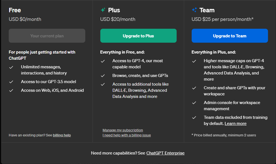This screenshot has width=276, height=164.
Task: Click checkmark beside Team data excluded from training
Action: tap(194, 118)
